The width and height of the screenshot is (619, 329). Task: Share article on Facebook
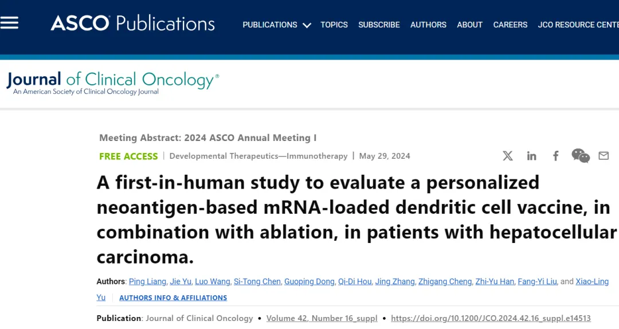click(556, 156)
